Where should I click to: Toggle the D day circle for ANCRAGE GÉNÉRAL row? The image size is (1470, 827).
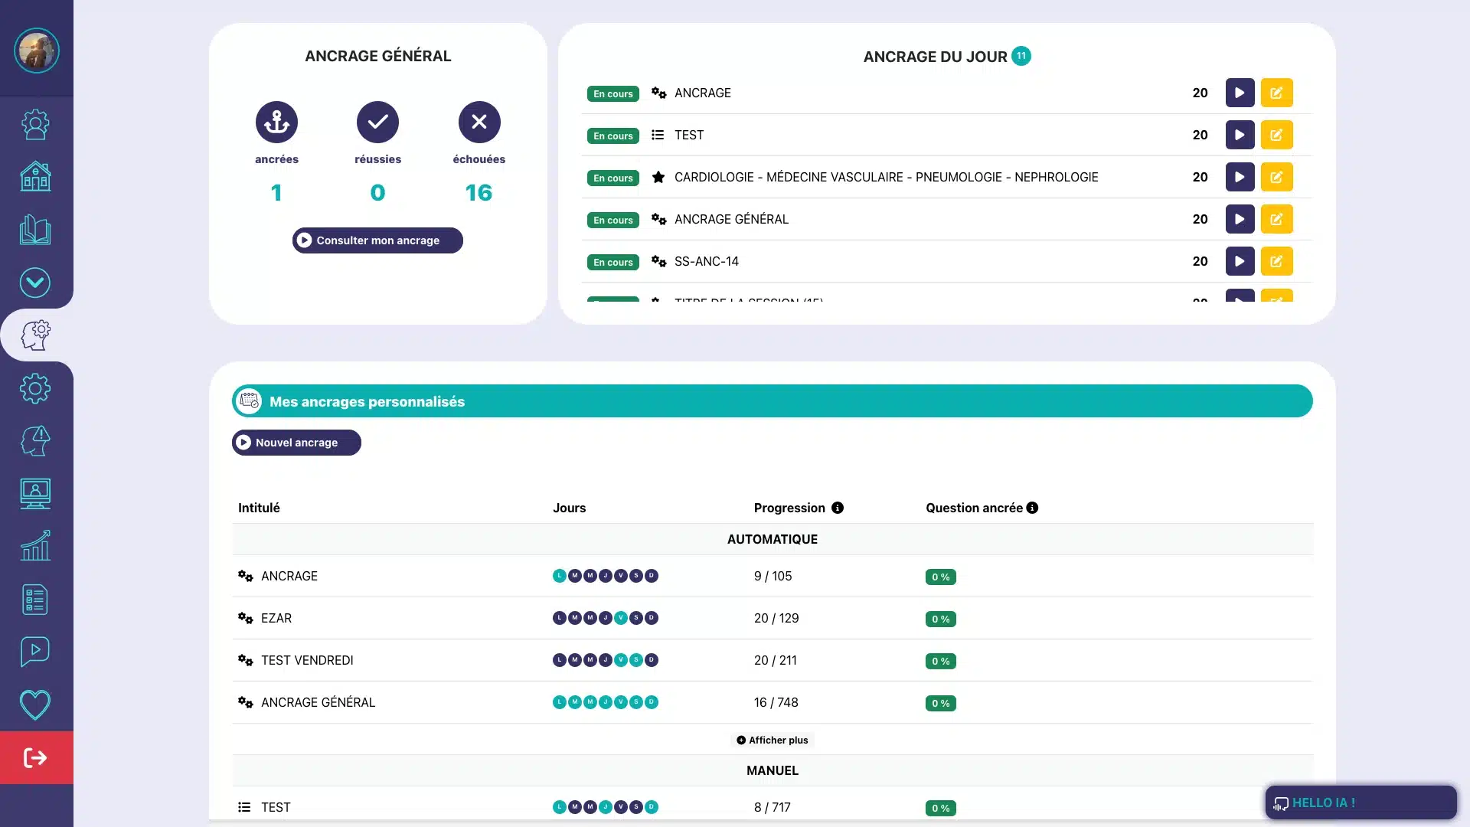652,702
